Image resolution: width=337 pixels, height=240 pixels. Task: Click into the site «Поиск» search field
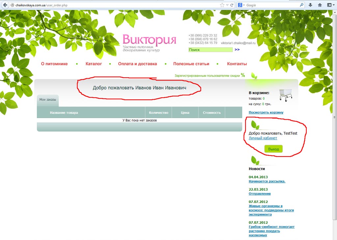pos(210,50)
